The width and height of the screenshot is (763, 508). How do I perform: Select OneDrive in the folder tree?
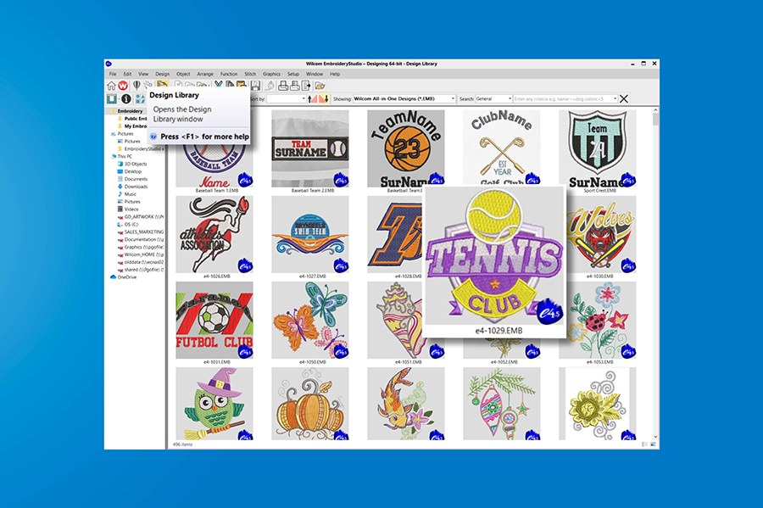(x=127, y=277)
